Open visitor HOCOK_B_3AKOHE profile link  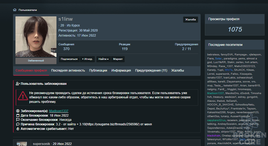pyautogui.click(x=220, y=105)
